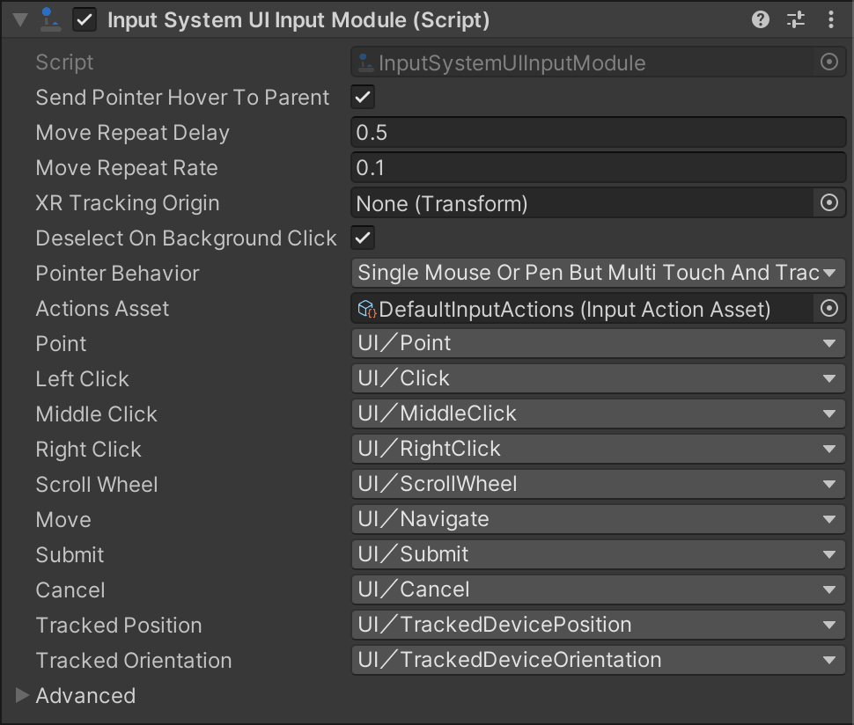Toggle the component enabled checkbox
854x725 pixels.
coord(85,19)
